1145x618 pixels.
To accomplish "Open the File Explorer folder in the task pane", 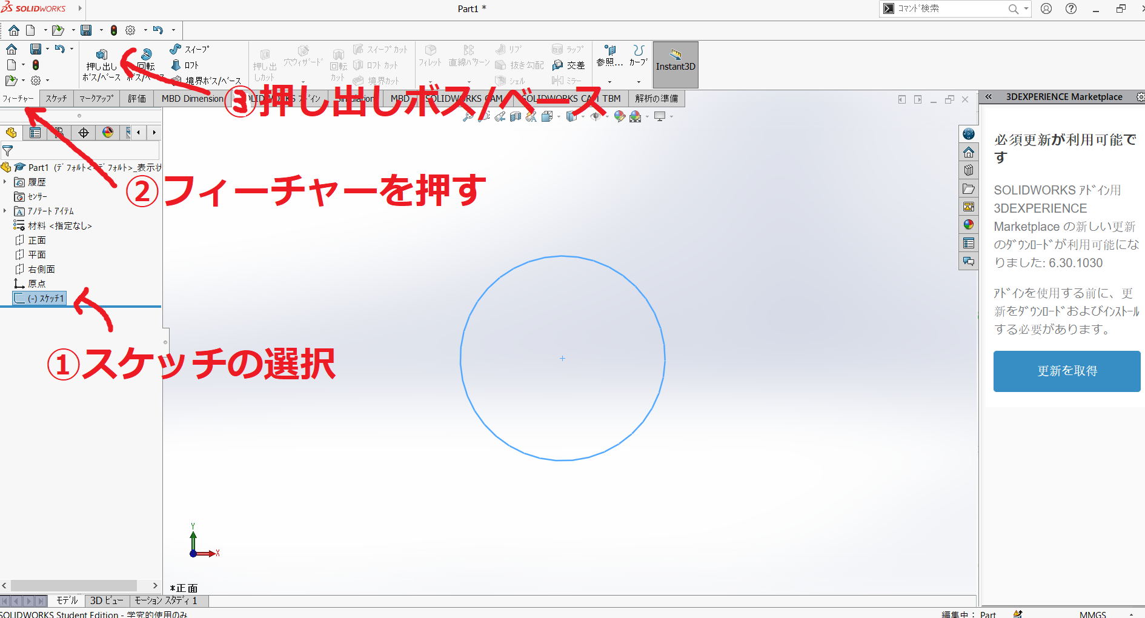I will pyautogui.click(x=969, y=188).
